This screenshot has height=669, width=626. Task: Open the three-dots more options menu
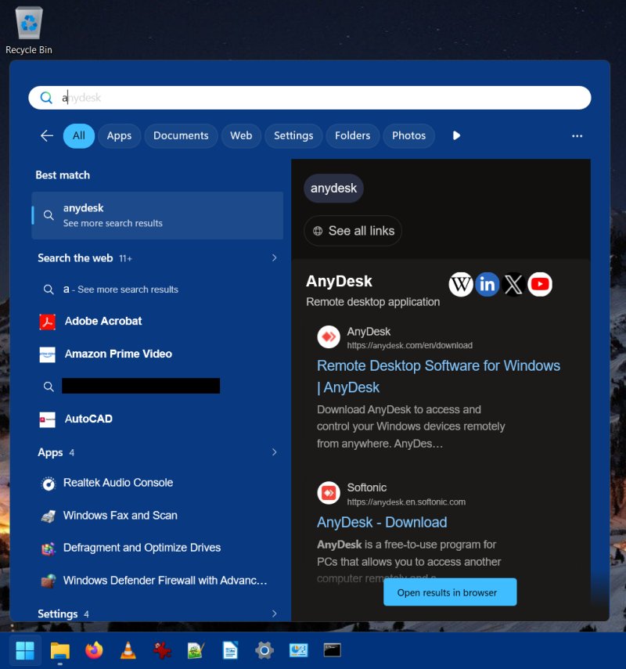[577, 135]
